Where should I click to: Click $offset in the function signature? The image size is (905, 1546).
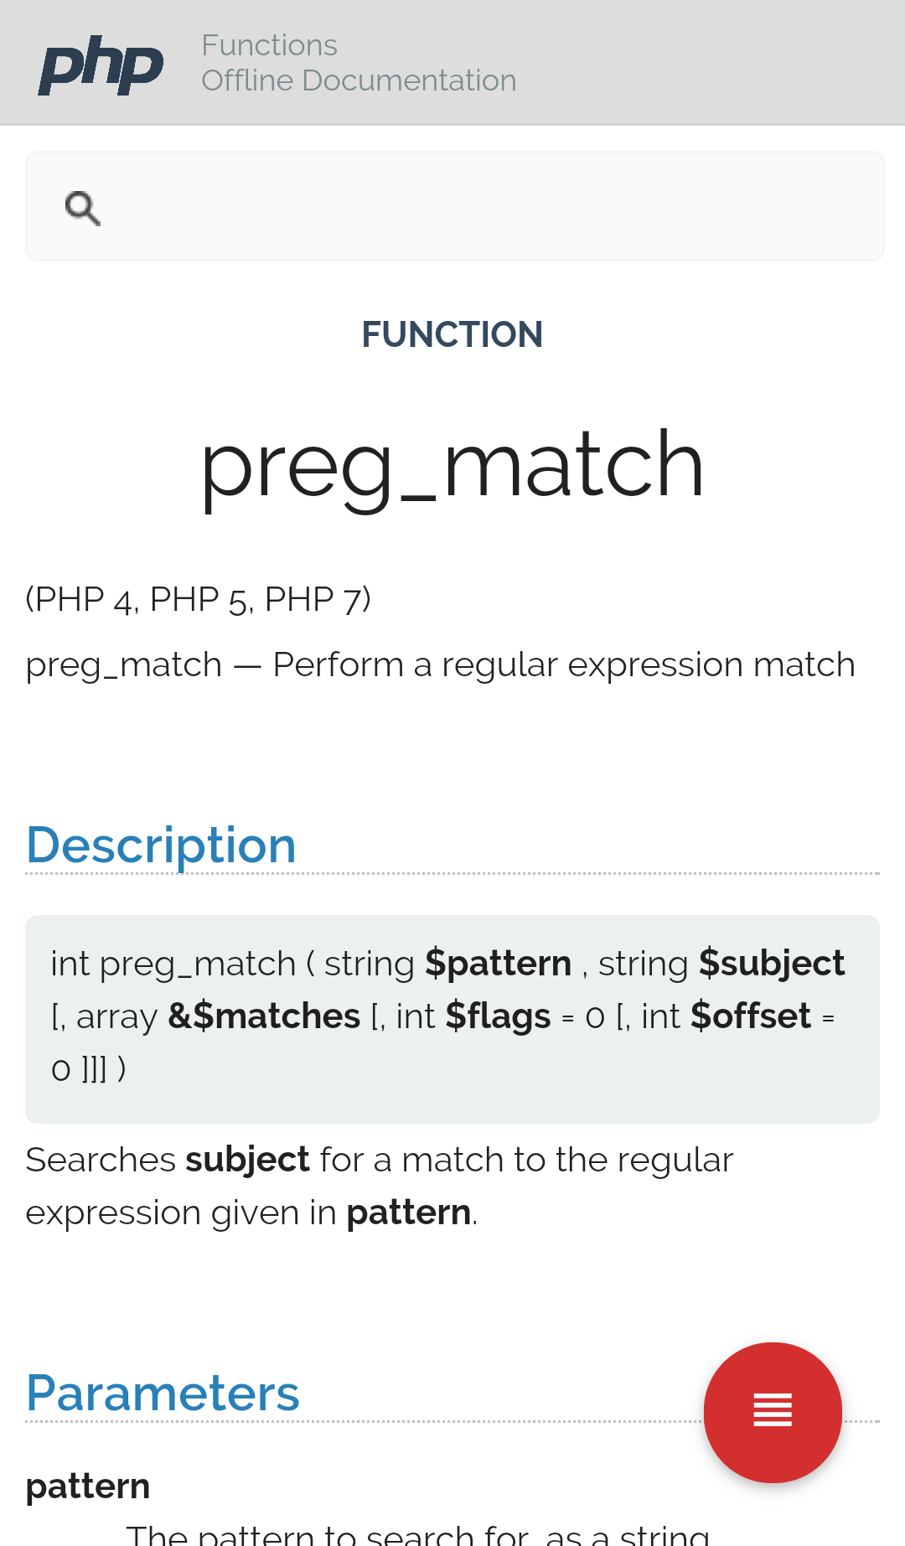[751, 1016]
